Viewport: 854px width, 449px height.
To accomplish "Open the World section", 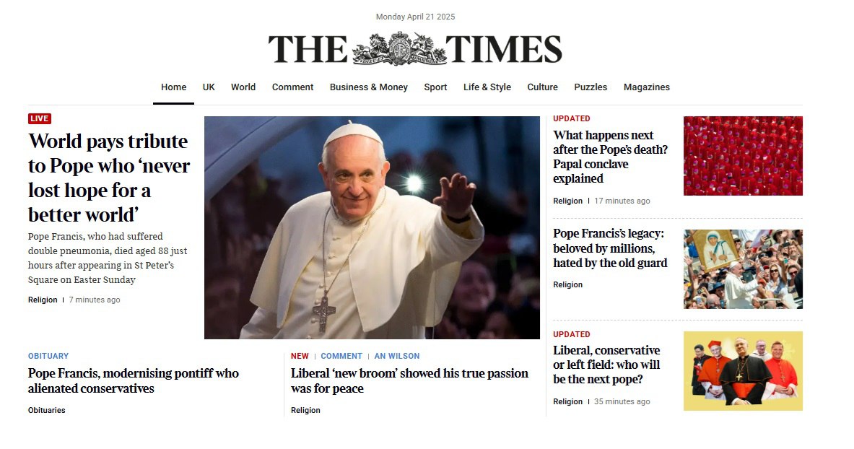I will (243, 87).
